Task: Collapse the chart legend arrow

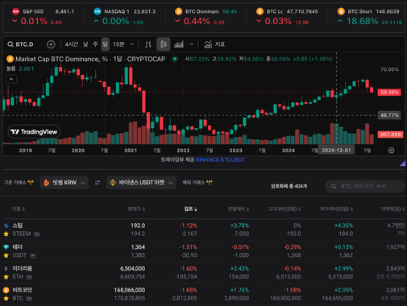Action: 11,79
